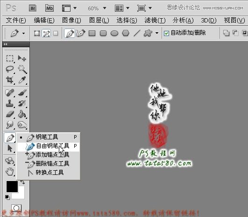Choose 删除锚点工具 from flyout
Image resolution: width=248 pixels, height=217 pixels.
pyautogui.click(x=48, y=164)
